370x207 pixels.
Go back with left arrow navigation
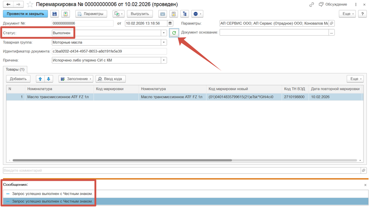pos(8,5)
